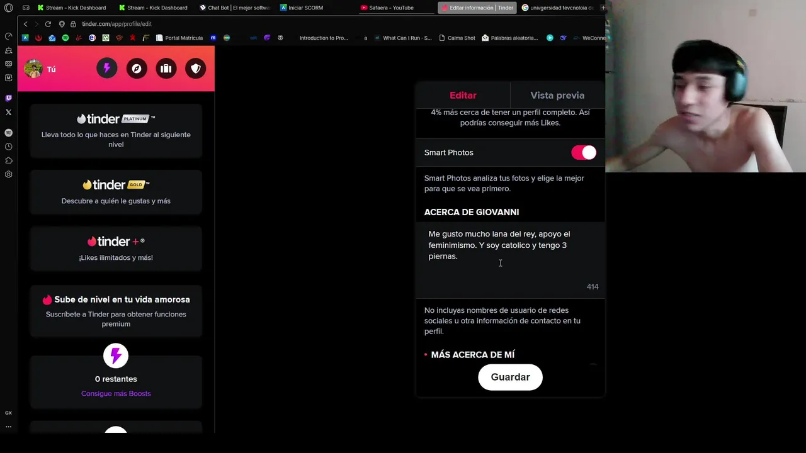This screenshot has height=453, width=806.
Task: Click Consigue más Boosts link
Action: pos(116,393)
